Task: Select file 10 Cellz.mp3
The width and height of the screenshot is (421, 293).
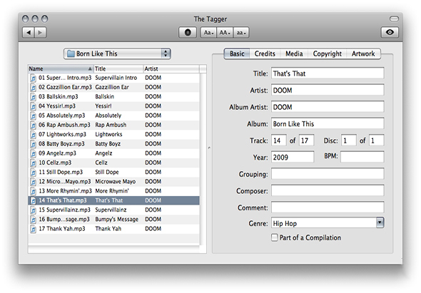Action: [x=114, y=163]
